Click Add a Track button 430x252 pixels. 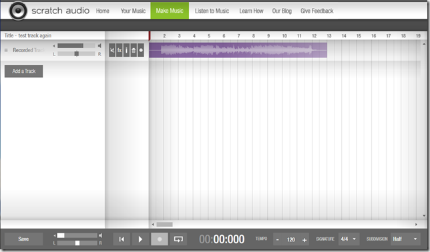(23, 71)
